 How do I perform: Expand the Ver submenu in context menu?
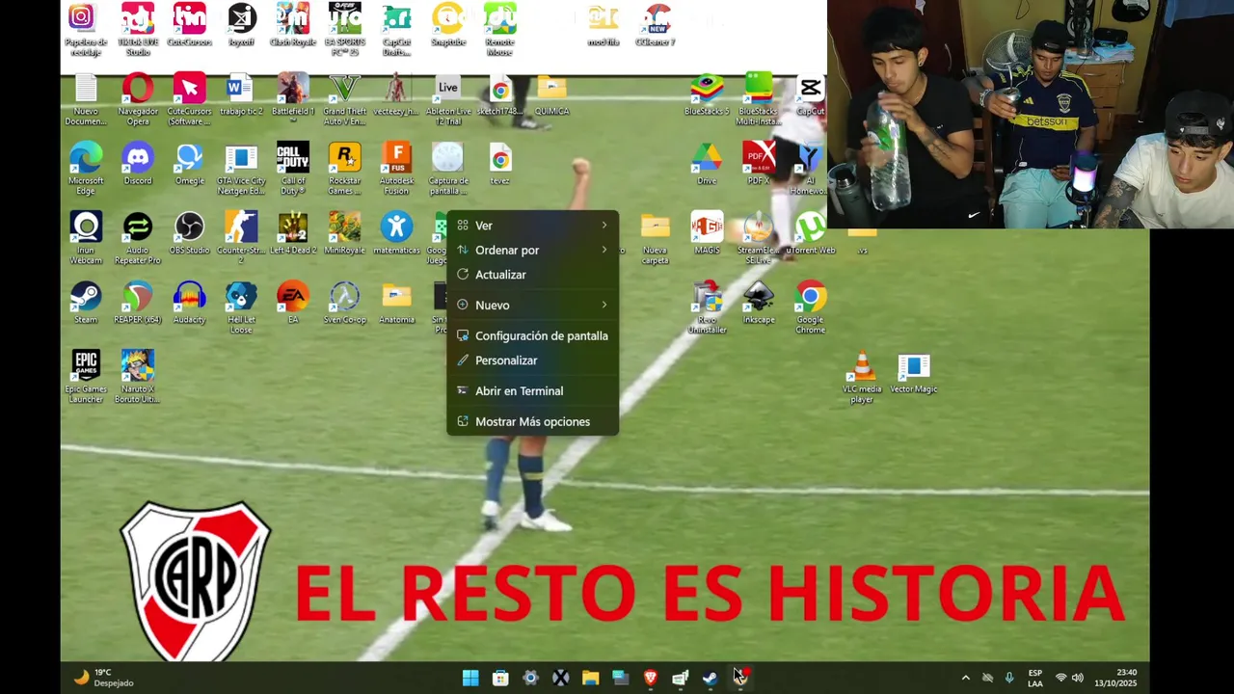532,226
